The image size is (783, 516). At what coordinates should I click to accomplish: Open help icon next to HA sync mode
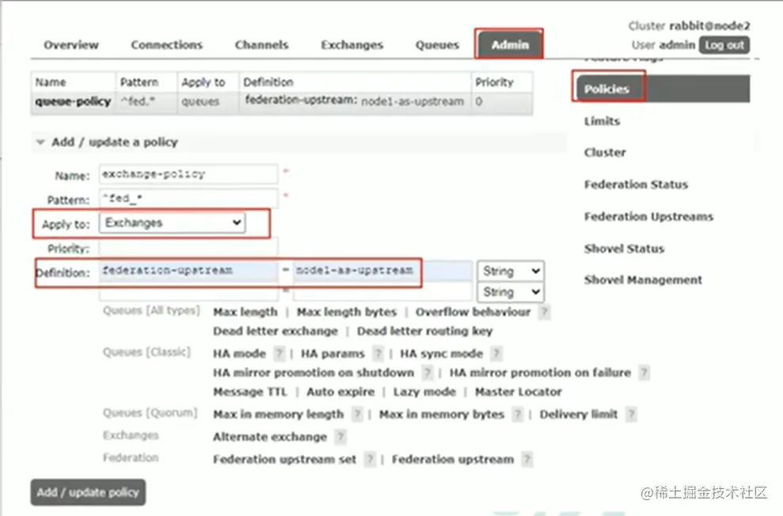496,354
